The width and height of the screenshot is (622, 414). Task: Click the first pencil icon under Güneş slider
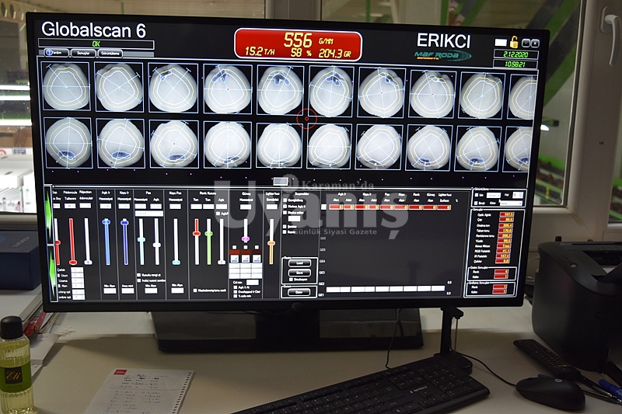[235, 259]
